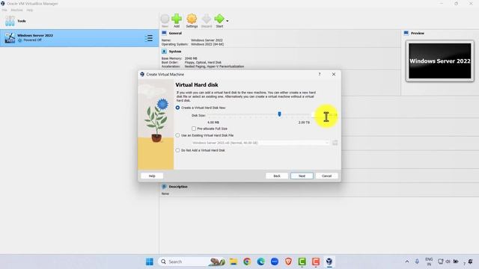Click the Description section header text

178,186
